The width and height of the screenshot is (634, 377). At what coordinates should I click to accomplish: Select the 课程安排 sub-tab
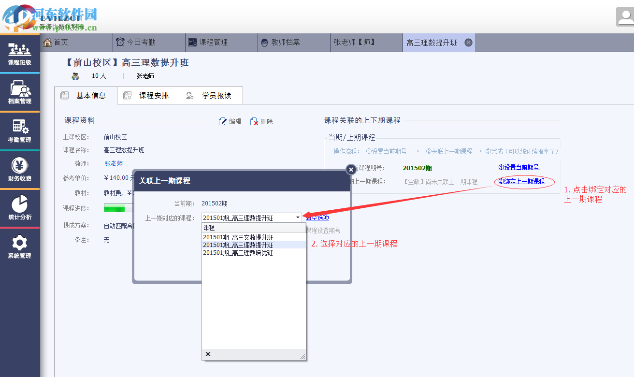click(x=149, y=96)
